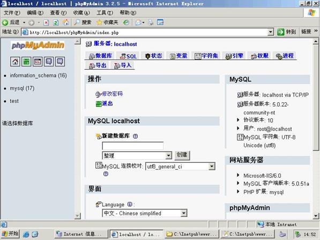This screenshot has height=240, width=320.
Task: Click the mail toolbar icon
Action: pyautogui.click(x=138, y=22)
